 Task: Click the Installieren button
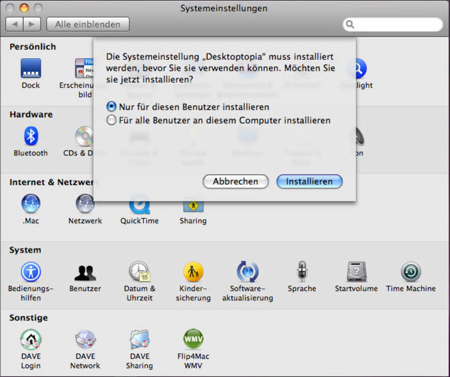coord(309,181)
